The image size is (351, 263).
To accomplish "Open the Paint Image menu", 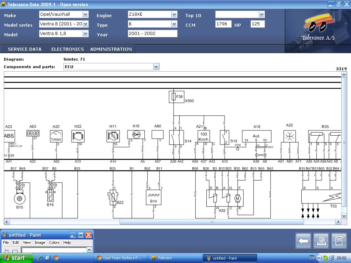I will click(40, 242).
